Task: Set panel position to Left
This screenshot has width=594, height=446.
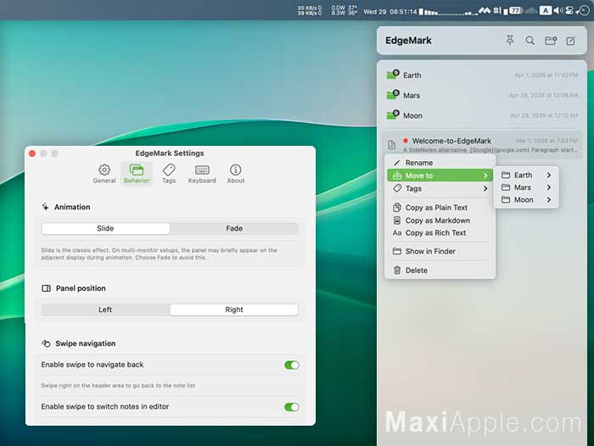Action: point(105,309)
